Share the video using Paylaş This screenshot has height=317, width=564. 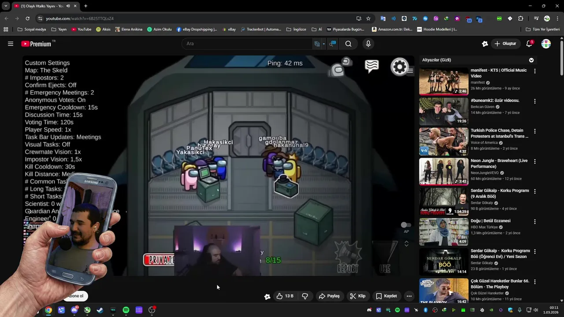(x=329, y=296)
